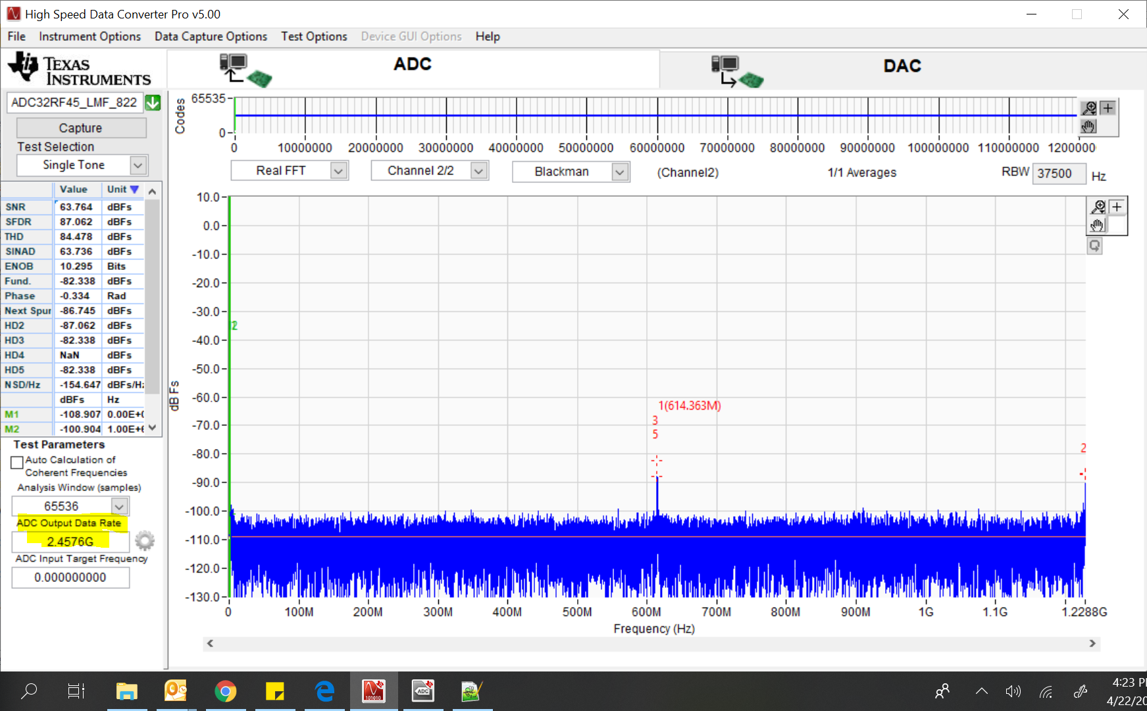Click the right arrow of the horizontal scrollbar
This screenshot has height=711, width=1147.
coord(1092,643)
